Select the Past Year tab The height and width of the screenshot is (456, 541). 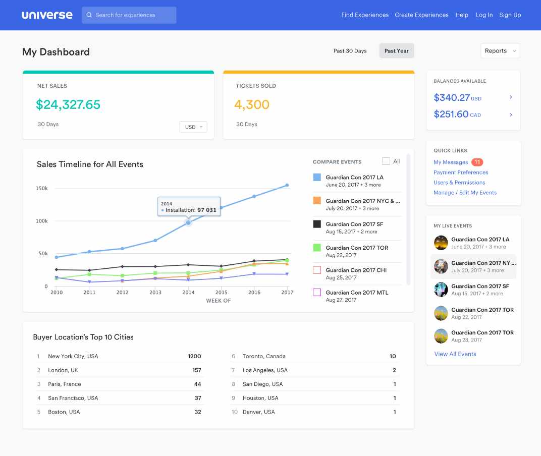pos(396,51)
